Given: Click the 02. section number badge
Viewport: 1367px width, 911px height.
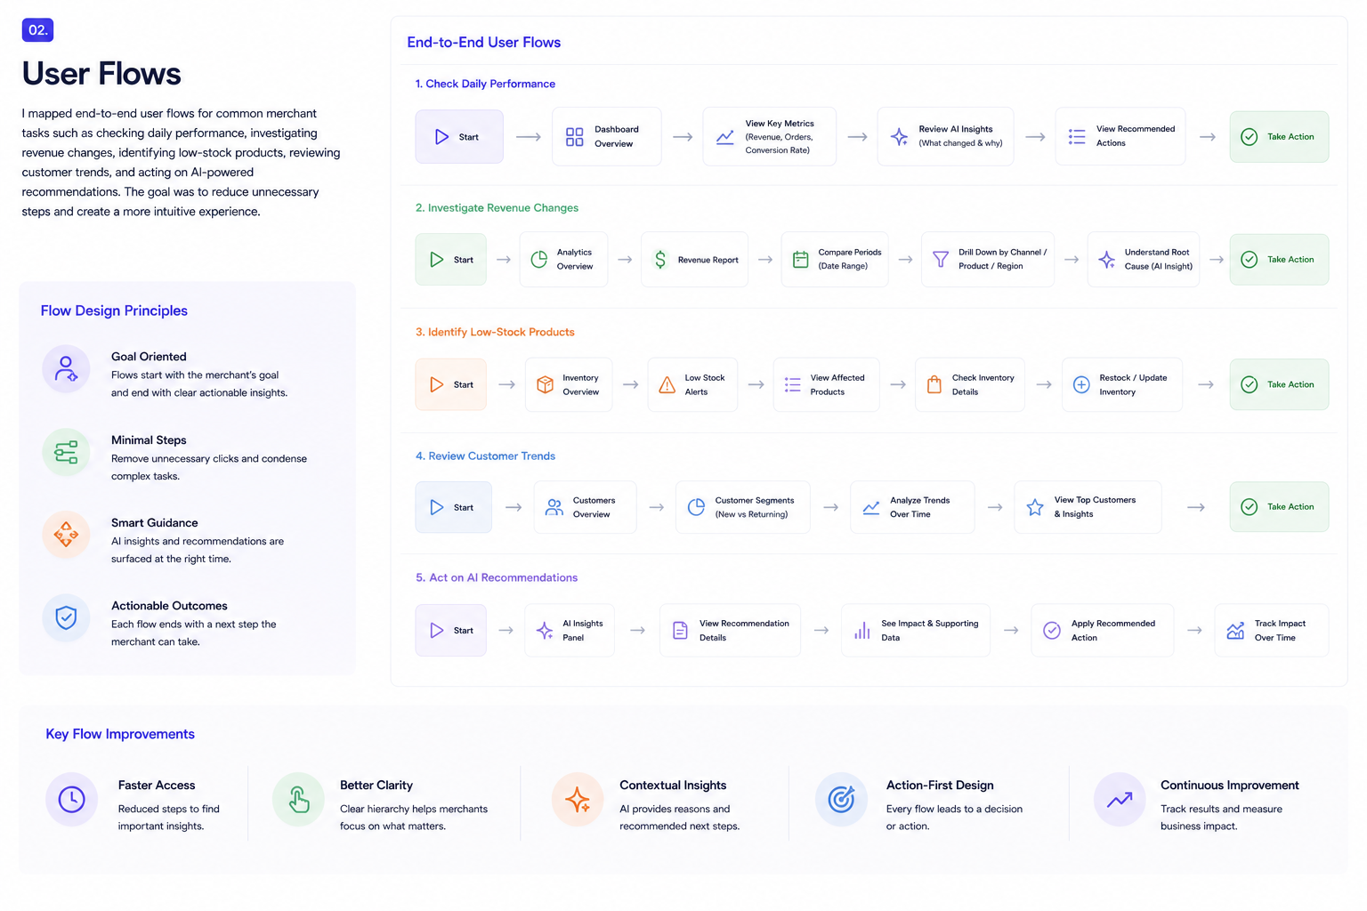Looking at the screenshot, I should click(38, 30).
